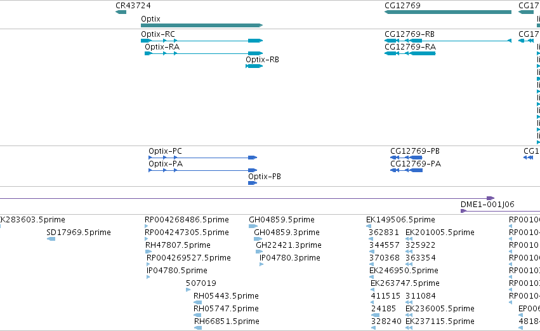Select the Optix-PB protein feature
Image resolution: width=540 pixels, height=331 pixels.
pyautogui.click(x=253, y=183)
